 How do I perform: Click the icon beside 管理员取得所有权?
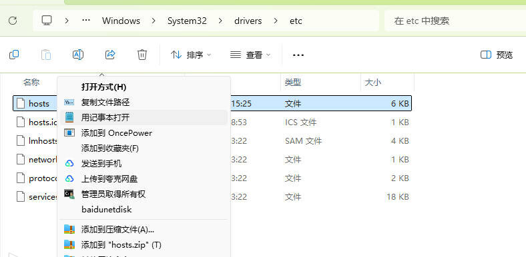coord(69,194)
